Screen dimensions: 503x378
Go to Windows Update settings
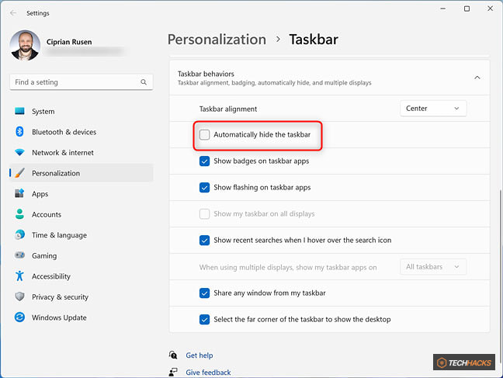[82, 317]
